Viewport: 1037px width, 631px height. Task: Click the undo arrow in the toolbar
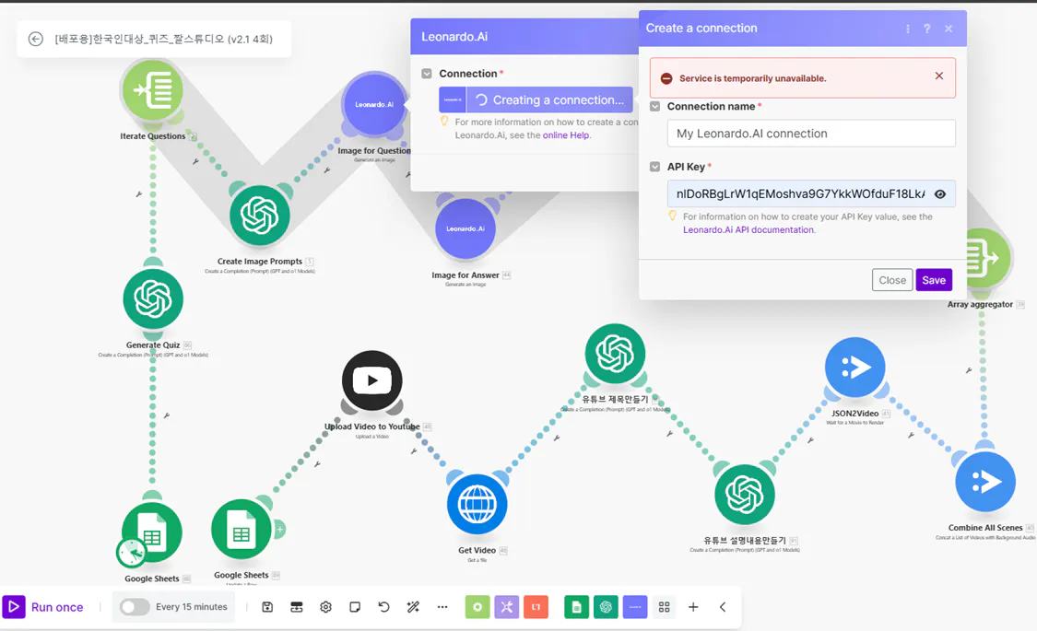coord(383,606)
